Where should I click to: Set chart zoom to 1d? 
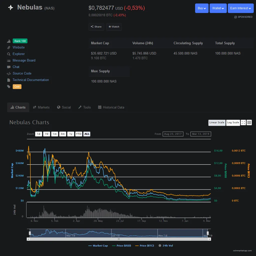pyautogui.click(x=38, y=134)
